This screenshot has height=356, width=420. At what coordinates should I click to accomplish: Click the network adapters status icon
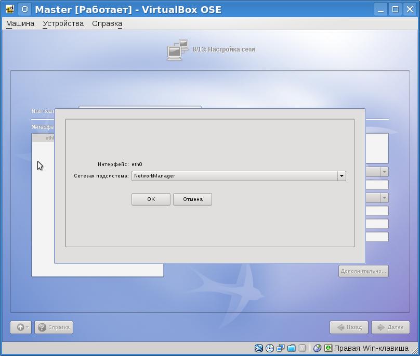(x=280, y=348)
